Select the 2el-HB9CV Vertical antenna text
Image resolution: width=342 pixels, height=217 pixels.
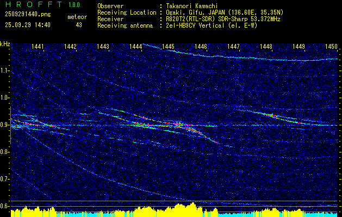tap(212, 25)
